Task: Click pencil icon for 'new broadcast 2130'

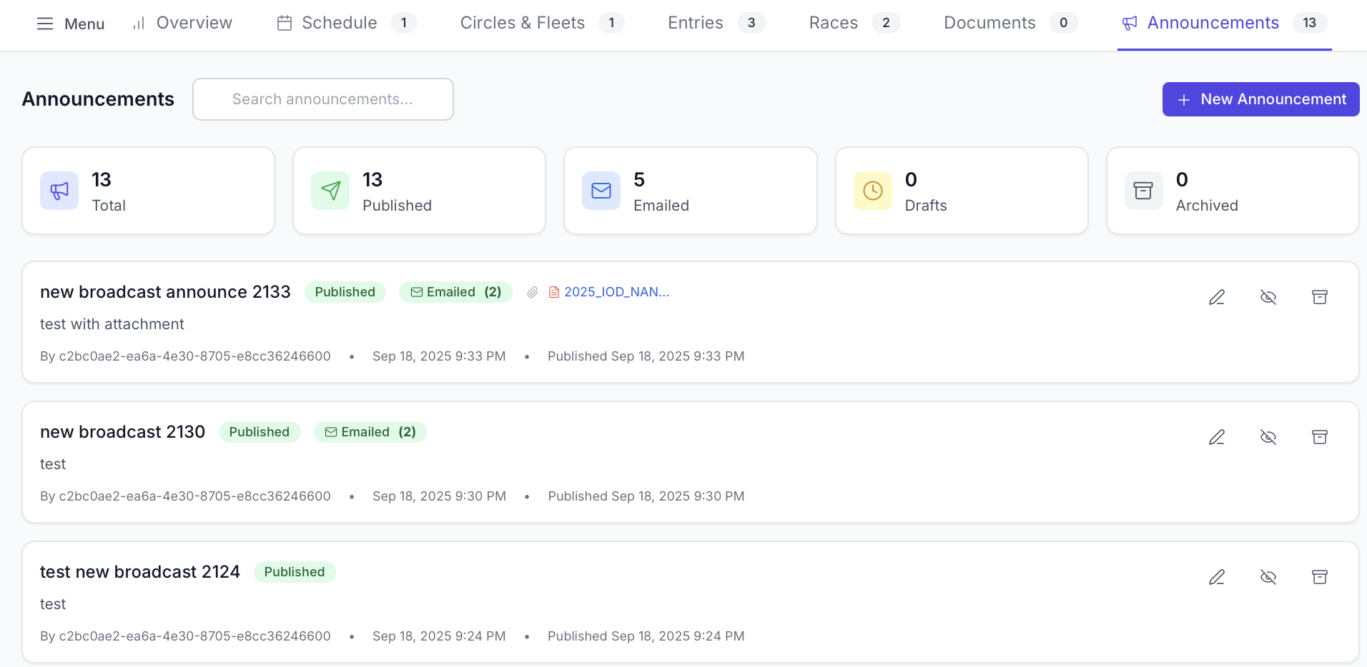Action: tap(1217, 437)
